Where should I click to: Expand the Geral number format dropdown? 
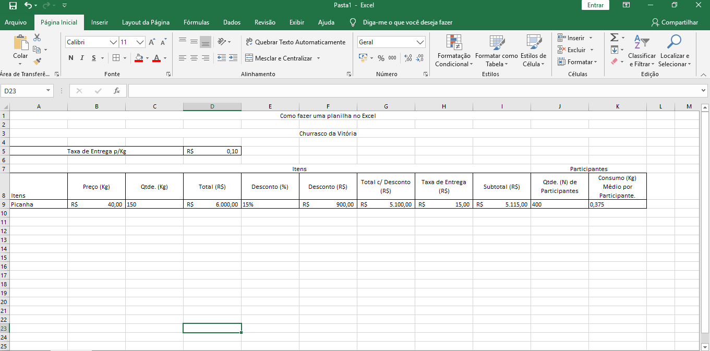(420, 42)
